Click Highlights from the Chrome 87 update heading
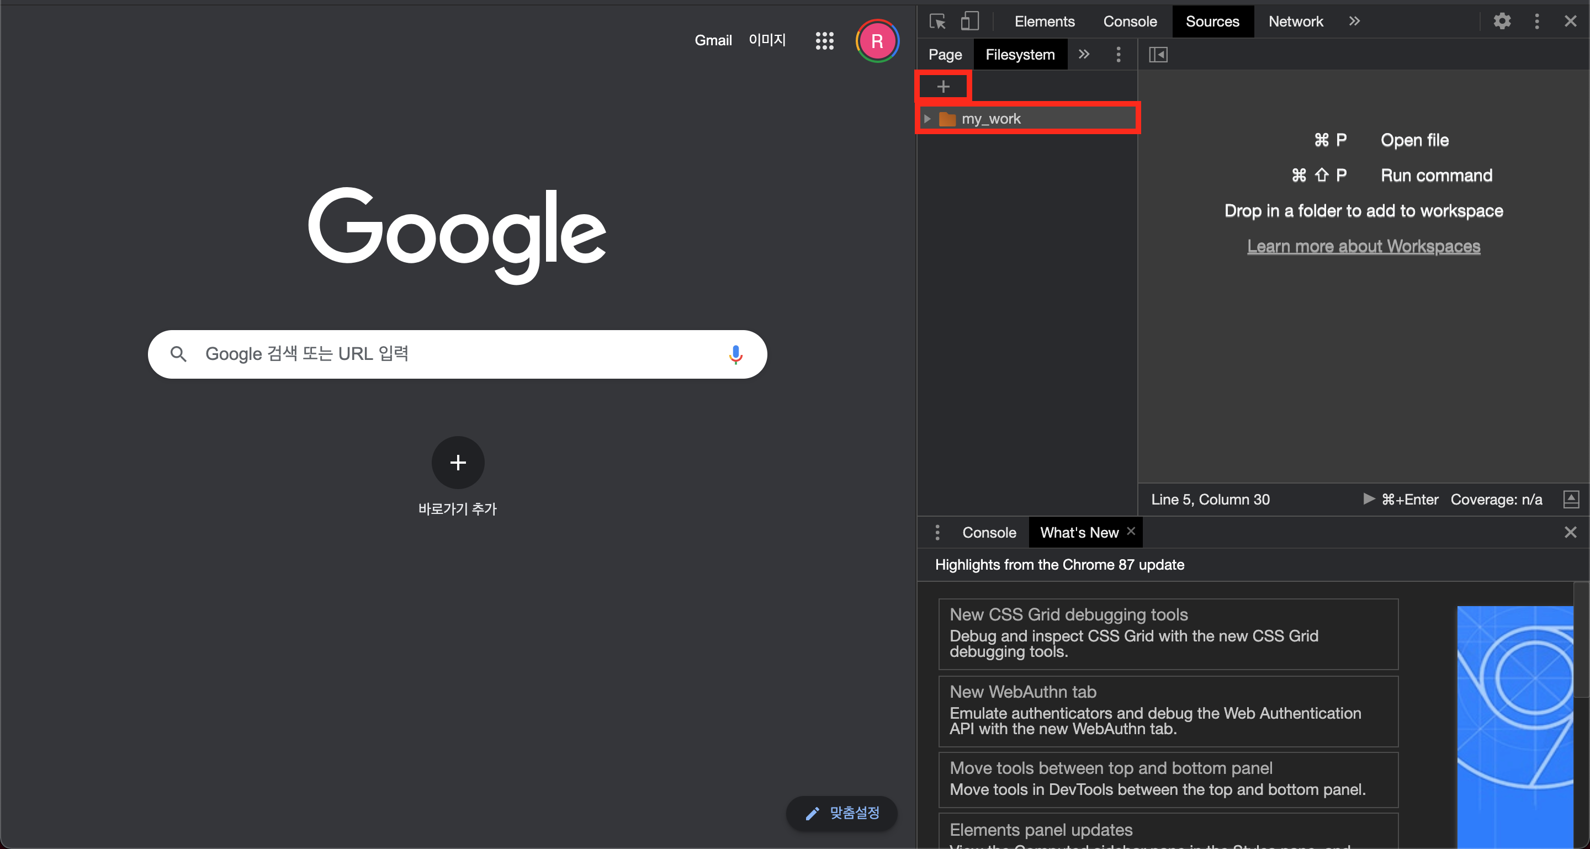Image resolution: width=1590 pixels, height=849 pixels. [x=1059, y=565]
